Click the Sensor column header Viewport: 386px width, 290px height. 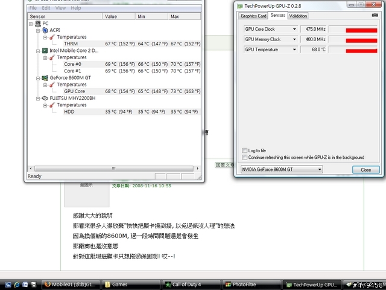coord(65,16)
